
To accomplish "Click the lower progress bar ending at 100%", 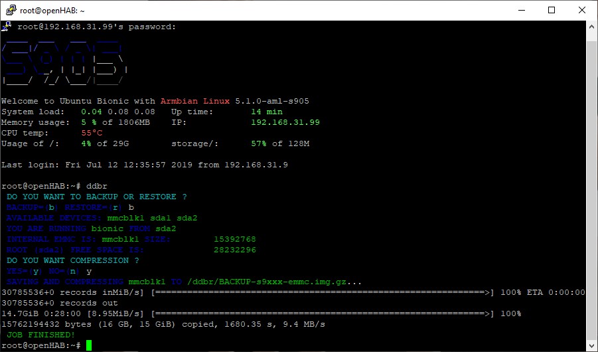I will (323, 314).
